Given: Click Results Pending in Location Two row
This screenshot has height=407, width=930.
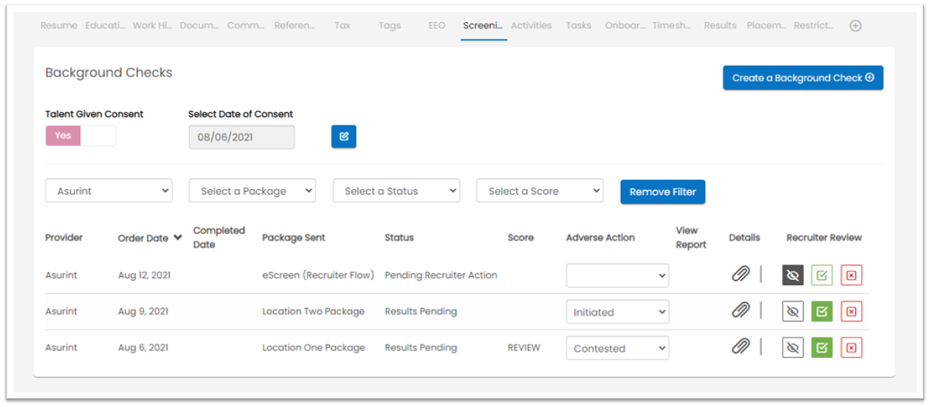Looking at the screenshot, I should tap(421, 311).
